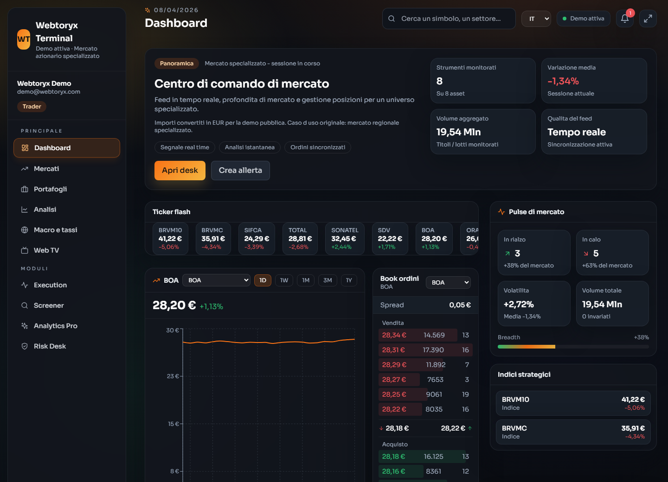Click the Portafogli briefcase icon

point(25,189)
